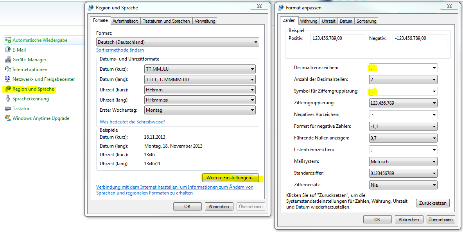Click the Weitere Einstellungen button
463x232 pixels.
coord(230,178)
